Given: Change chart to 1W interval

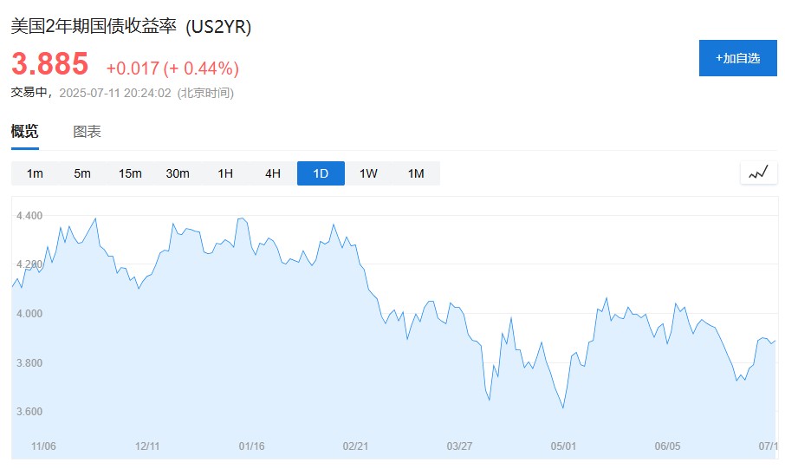Looking at the screenshot, I should click(x=368, y=173).
